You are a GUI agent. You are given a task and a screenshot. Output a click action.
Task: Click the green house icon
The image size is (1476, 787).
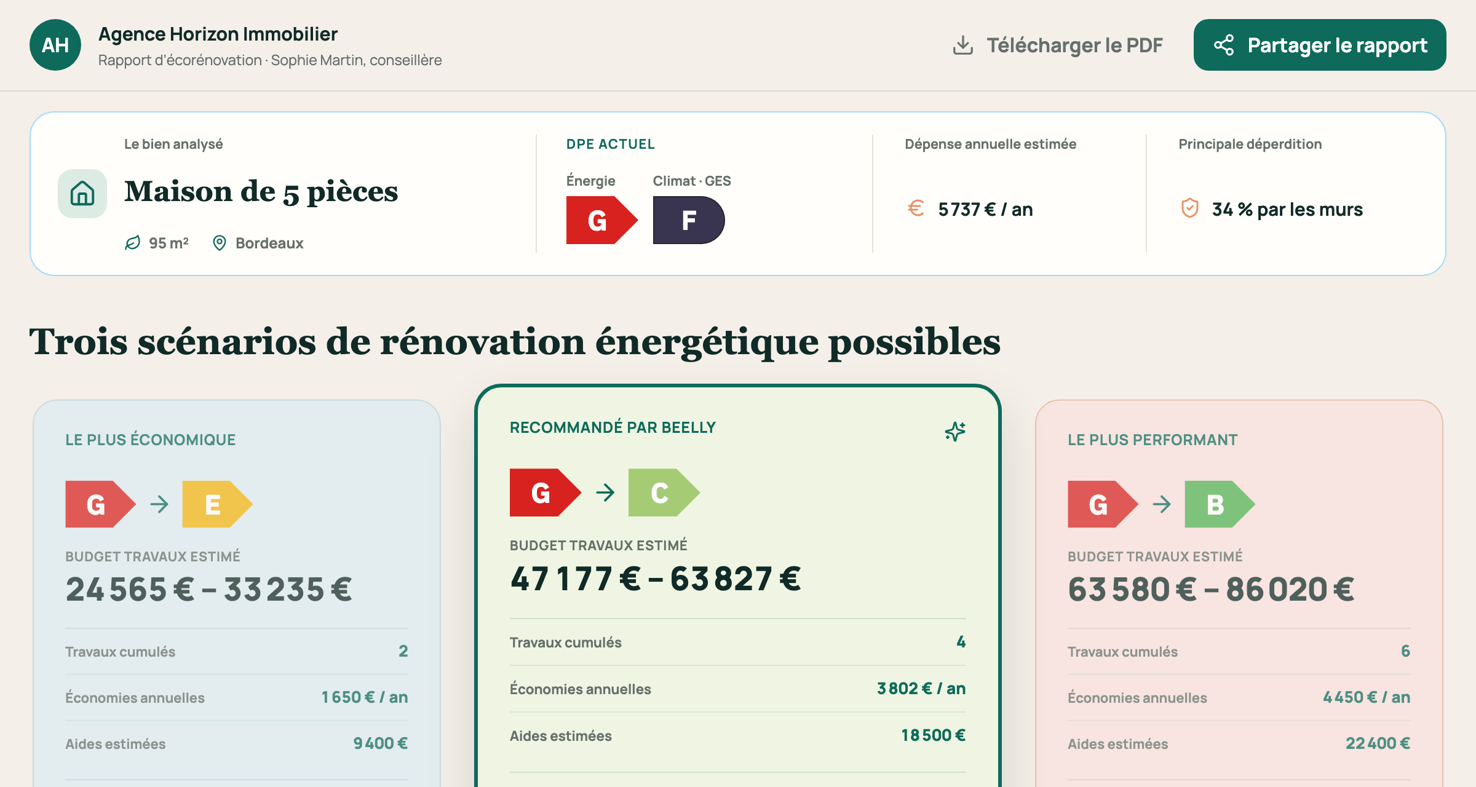coord(82,194)
